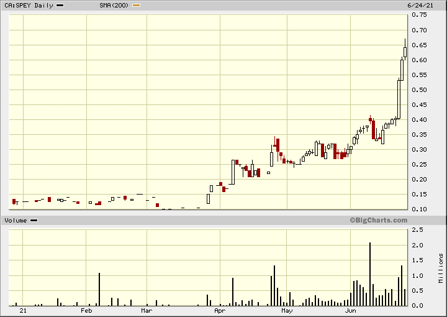Click the 0.5 volume axis label

(x=418, y=290)
